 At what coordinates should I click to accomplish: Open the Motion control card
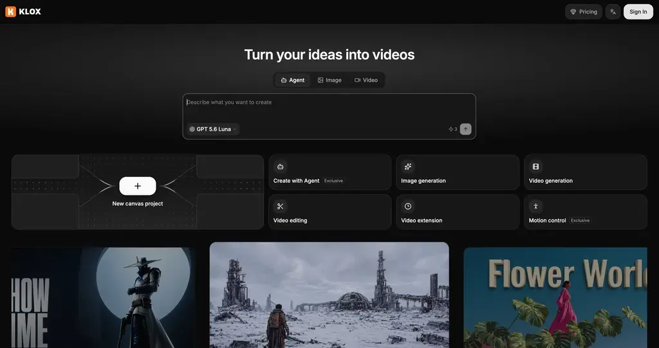point(585,212)
